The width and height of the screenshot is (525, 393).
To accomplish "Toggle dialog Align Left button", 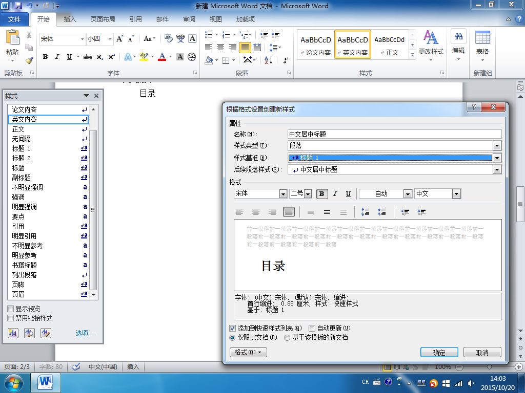I will (x=239, y=211).
